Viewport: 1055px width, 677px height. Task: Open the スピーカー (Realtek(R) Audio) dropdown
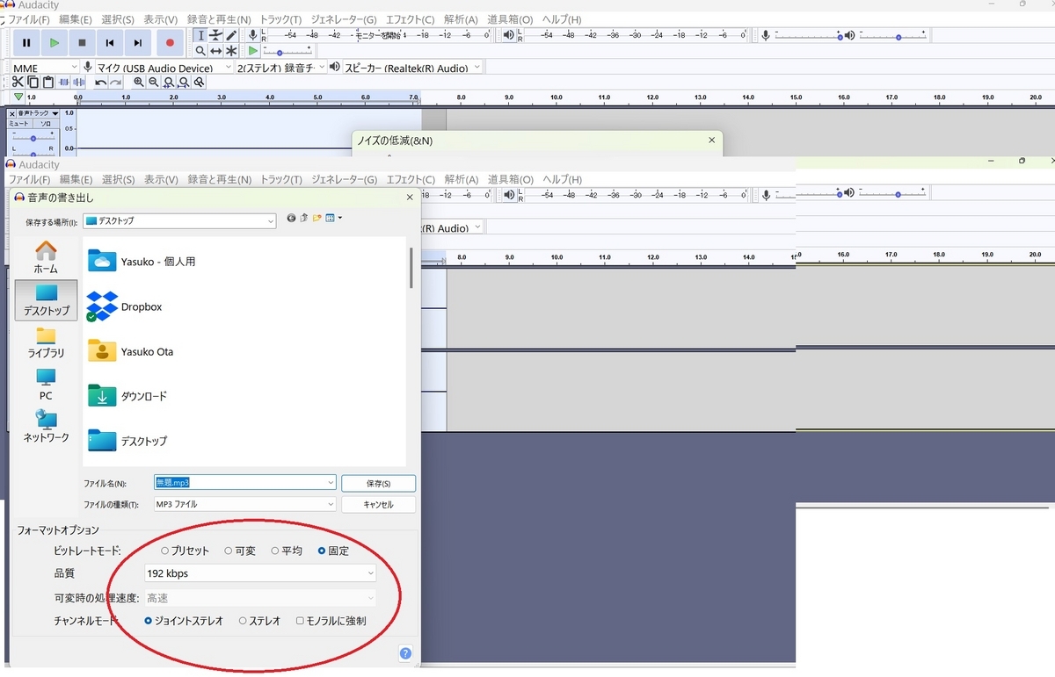coord(412,68)
